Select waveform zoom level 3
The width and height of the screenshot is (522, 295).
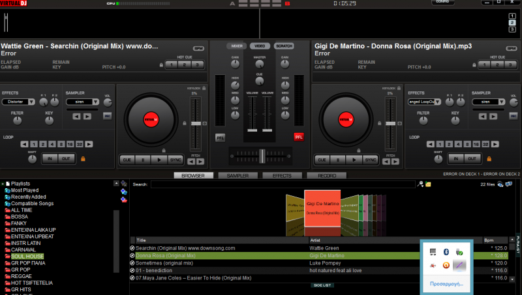[512, 29]
